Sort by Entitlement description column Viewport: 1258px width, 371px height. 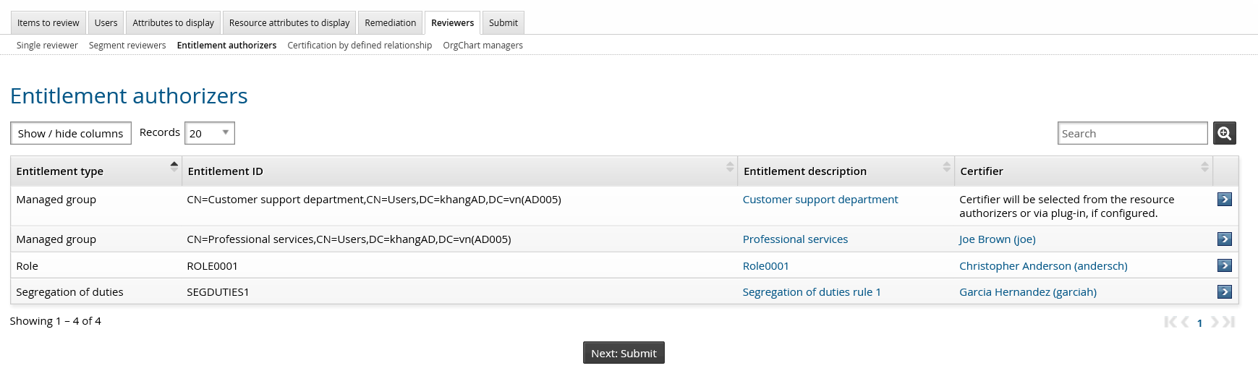point(946,167)
